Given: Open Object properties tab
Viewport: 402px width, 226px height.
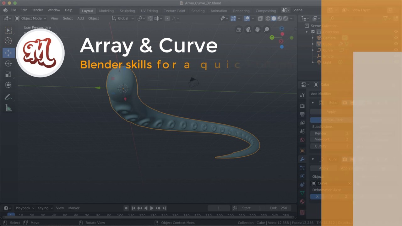Looking at the screenshot, I should pos(302,151).
